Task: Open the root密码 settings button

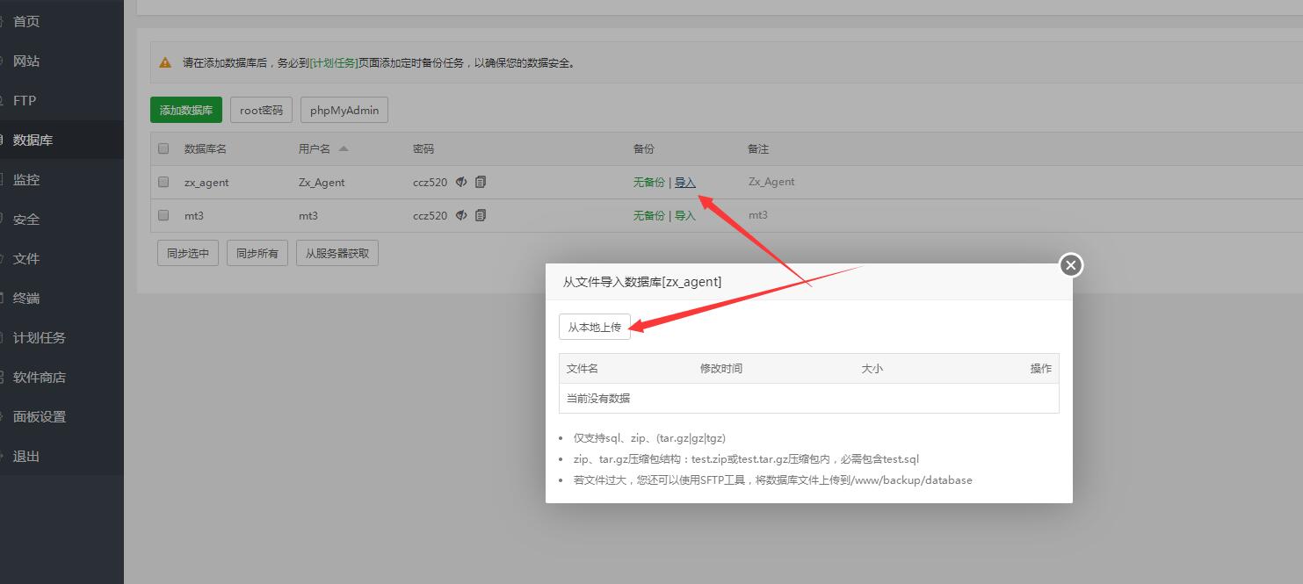Action: (262, 111)
